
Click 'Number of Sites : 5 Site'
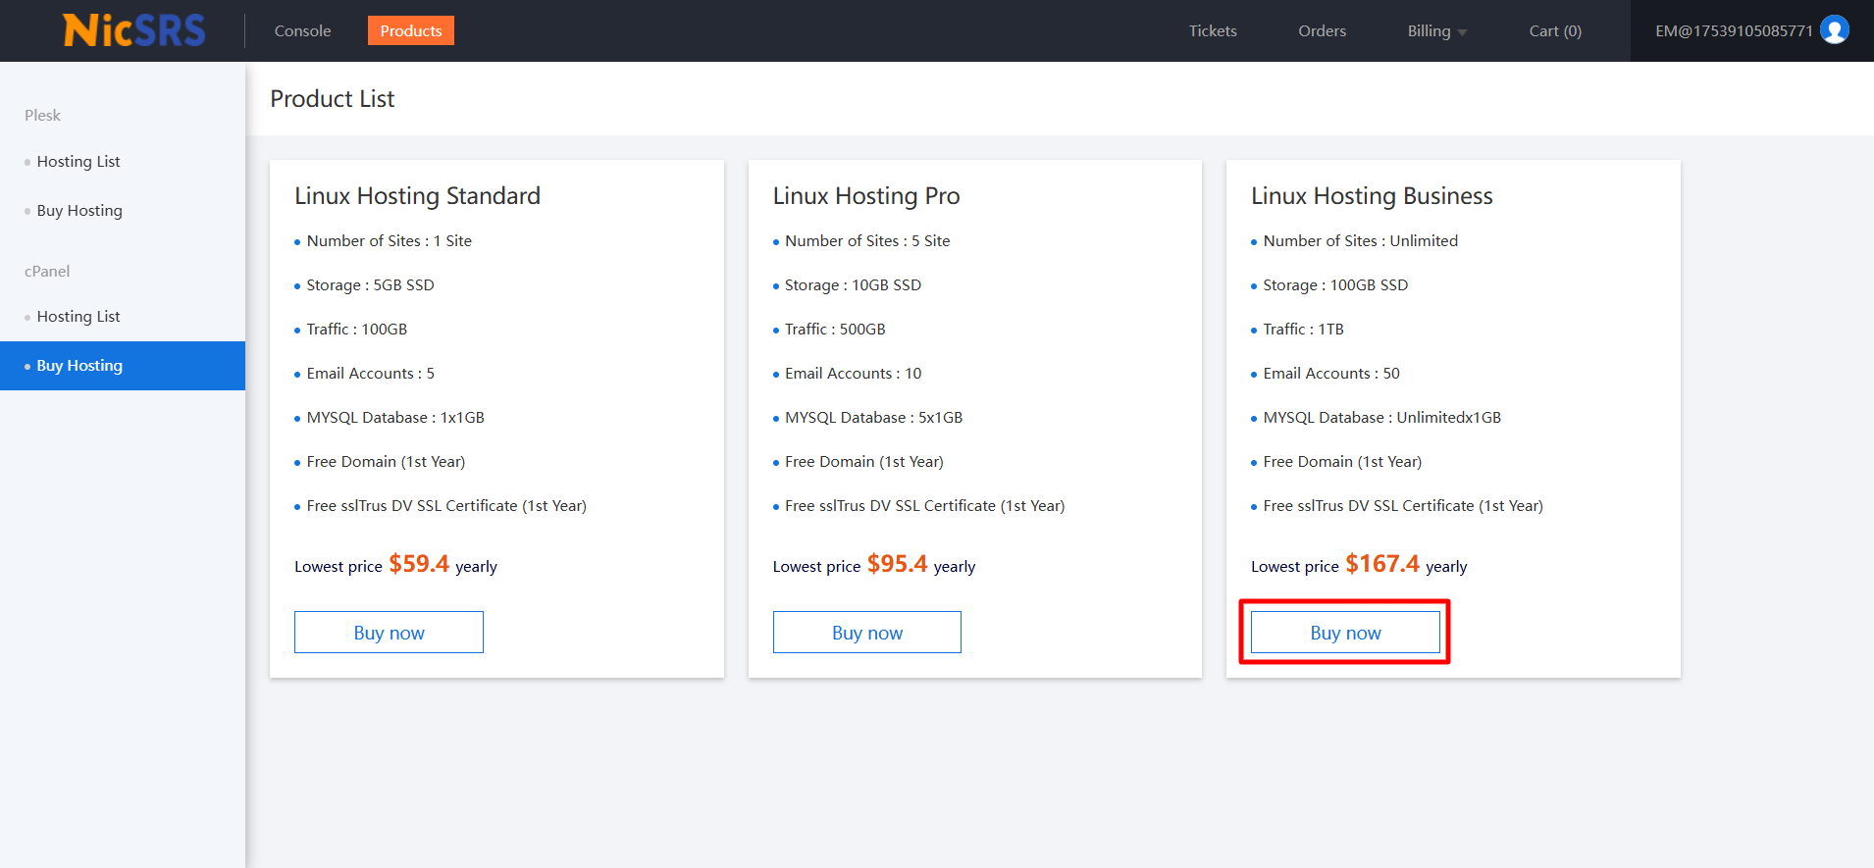point(867,241)
